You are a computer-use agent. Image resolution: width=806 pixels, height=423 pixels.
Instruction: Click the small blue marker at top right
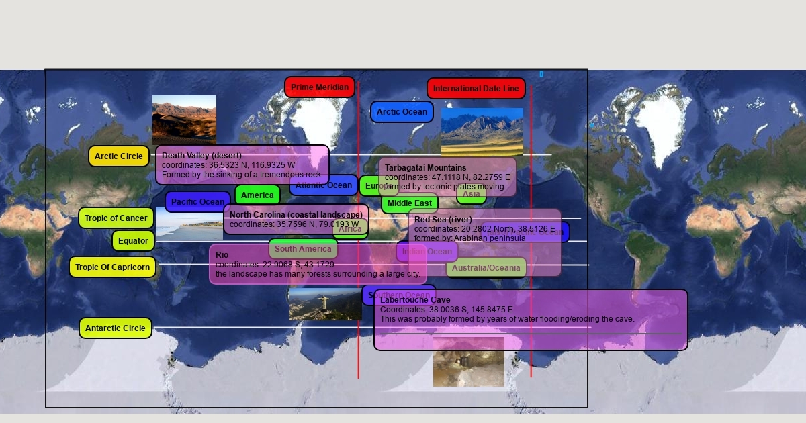point(541,74)
